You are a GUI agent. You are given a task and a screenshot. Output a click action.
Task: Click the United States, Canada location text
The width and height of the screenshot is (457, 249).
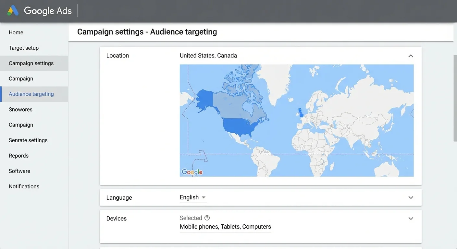tap(208, 55)
